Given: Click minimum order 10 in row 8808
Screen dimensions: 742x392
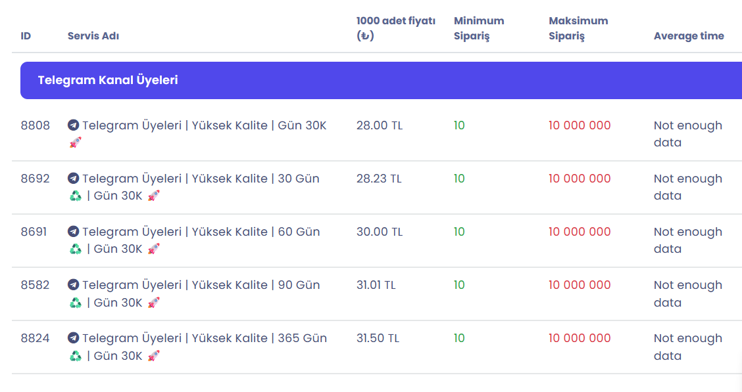Looking at the screenshot, I should (459, 125).
